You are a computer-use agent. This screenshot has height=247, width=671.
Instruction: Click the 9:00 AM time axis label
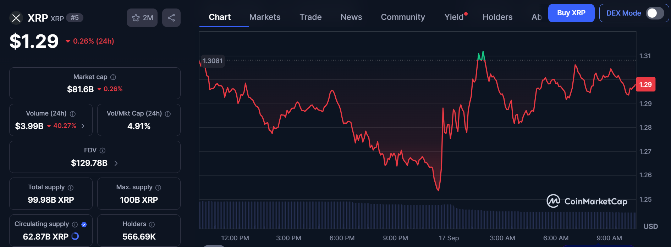(609, 238)
